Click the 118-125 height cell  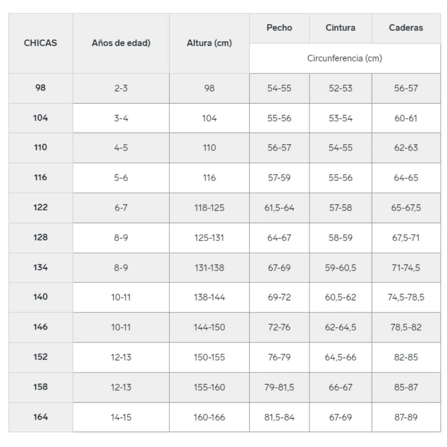[x=209, y=208]
